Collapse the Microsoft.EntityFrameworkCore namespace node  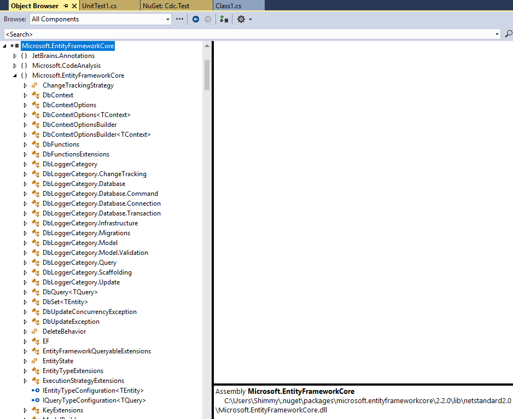coord(15,75)
